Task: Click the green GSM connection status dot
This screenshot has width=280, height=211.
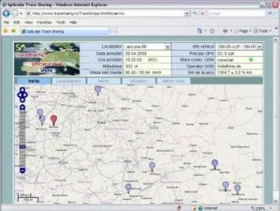Action: click(251, 60)
